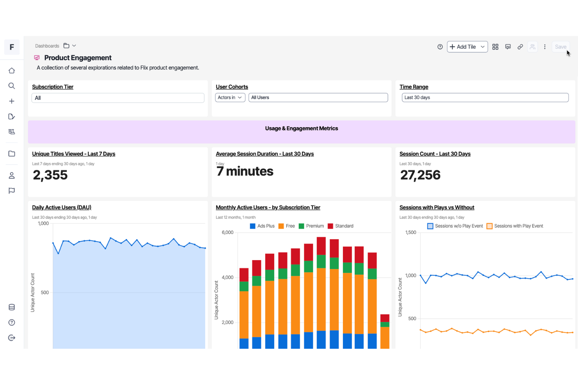The width and height of the screenshot is (578, 385).
Task: Open the kebab menu next to Save
Action: coord(545,46)
